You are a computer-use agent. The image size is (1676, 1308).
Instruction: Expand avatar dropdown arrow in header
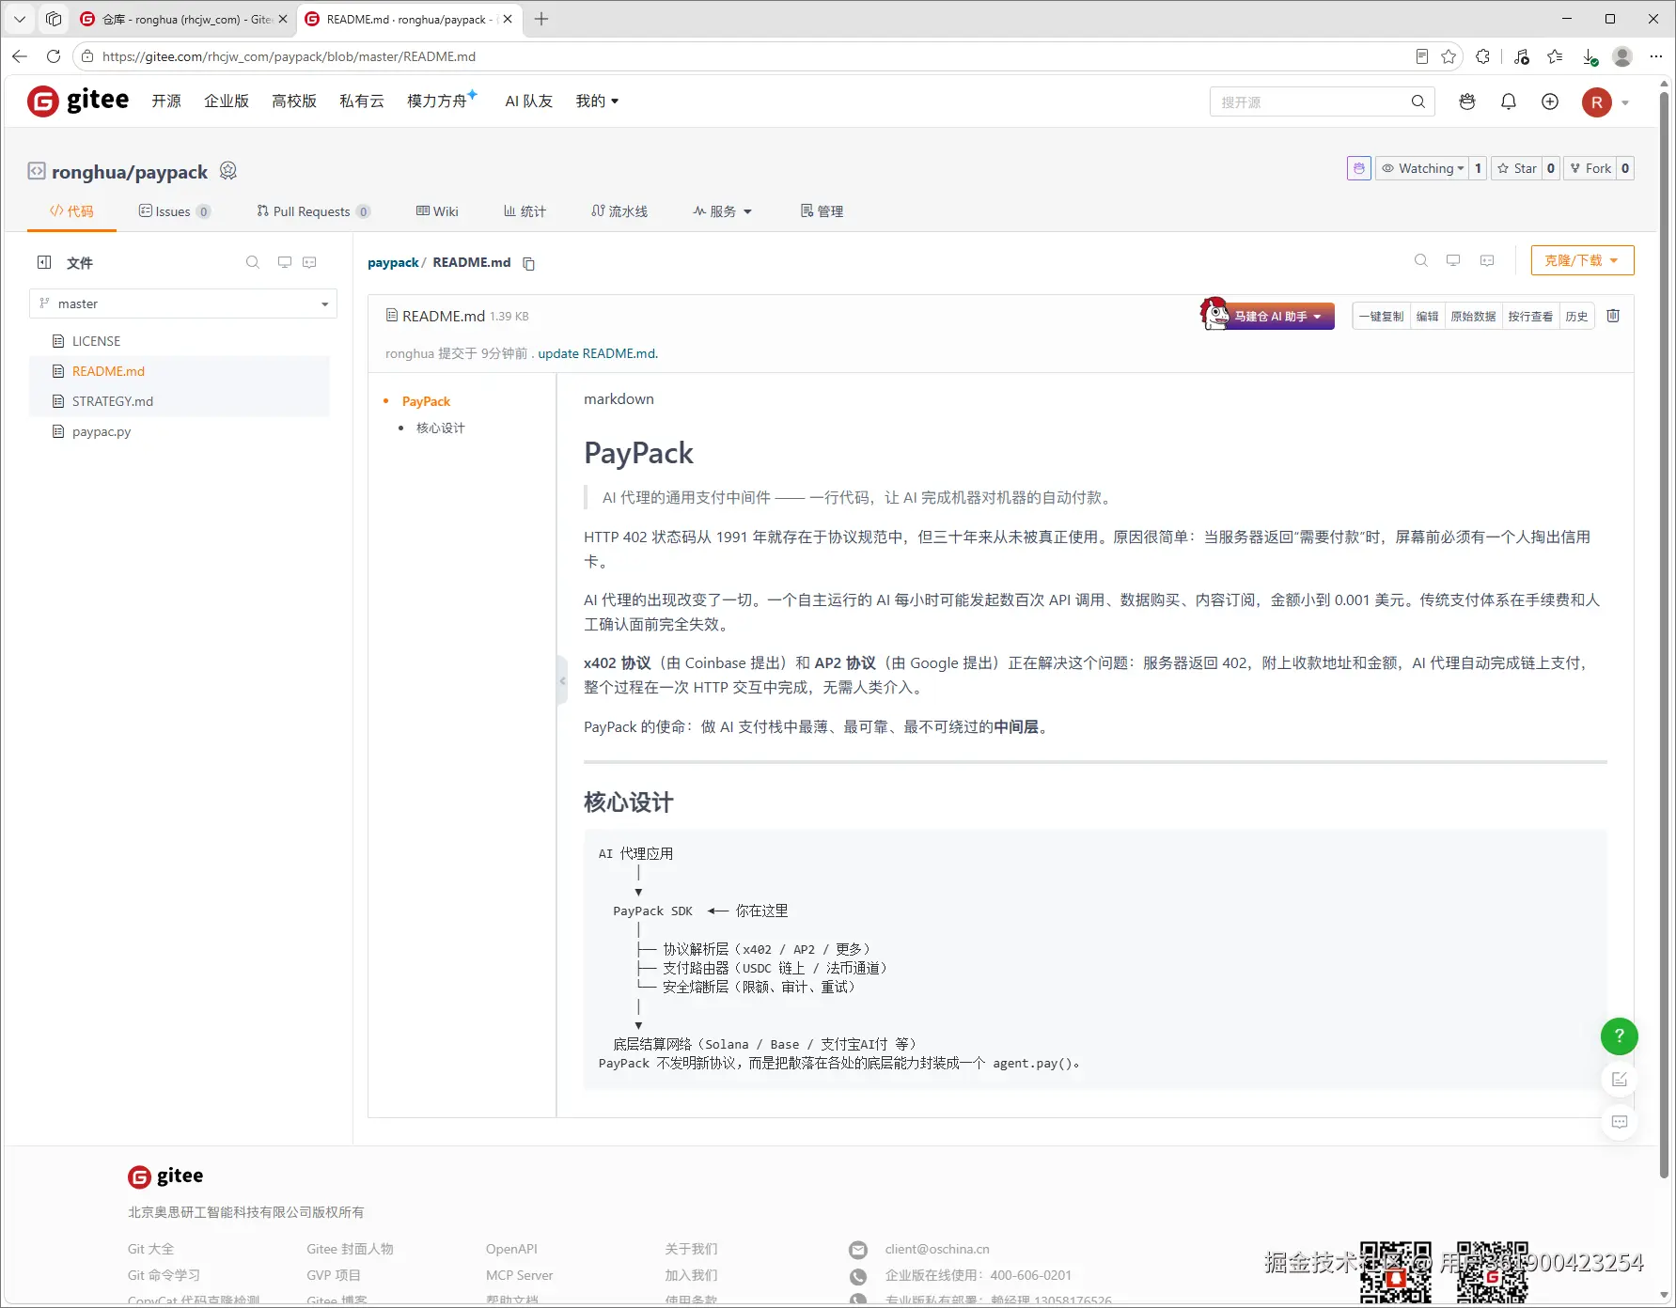(1625, 102)
